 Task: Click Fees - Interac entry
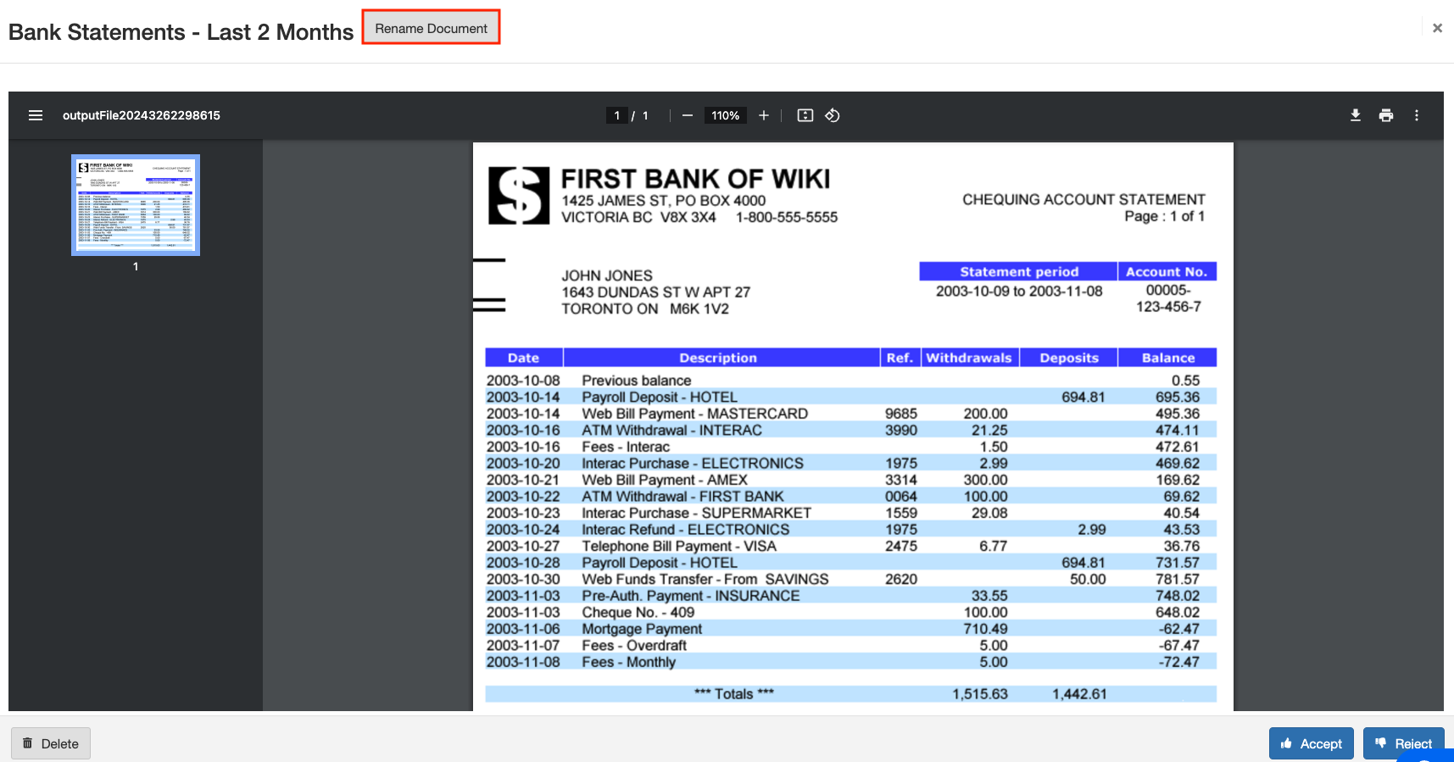626,447
